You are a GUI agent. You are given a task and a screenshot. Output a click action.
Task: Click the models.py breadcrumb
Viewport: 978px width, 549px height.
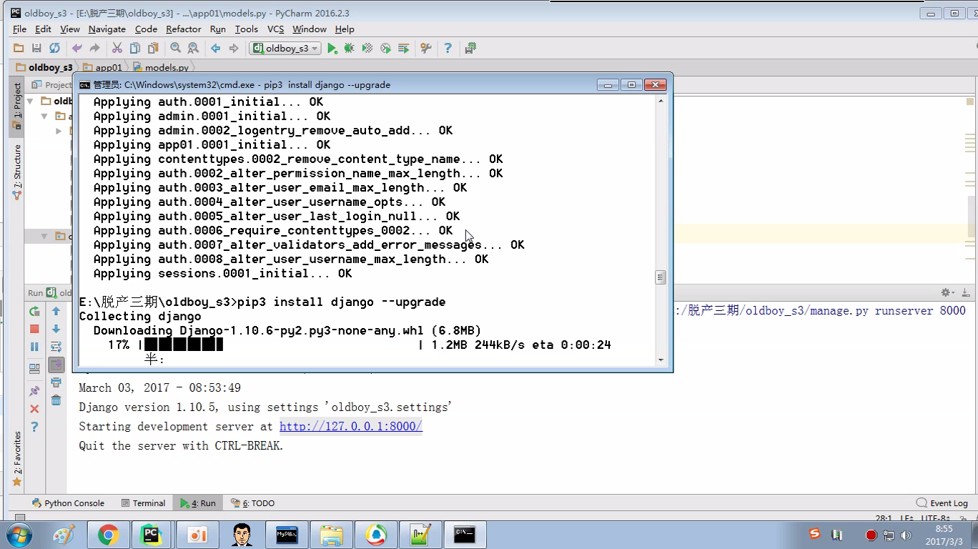(161, 67)
